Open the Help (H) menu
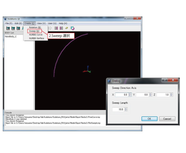The width and height of the screenshot is (186, 153). pos(63,23)
